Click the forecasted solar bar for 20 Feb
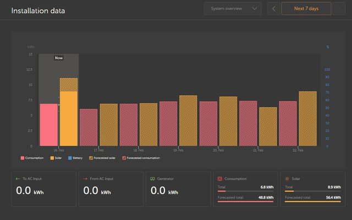The image size is (352, 220). pyautogui.click(x=228, y=121)
